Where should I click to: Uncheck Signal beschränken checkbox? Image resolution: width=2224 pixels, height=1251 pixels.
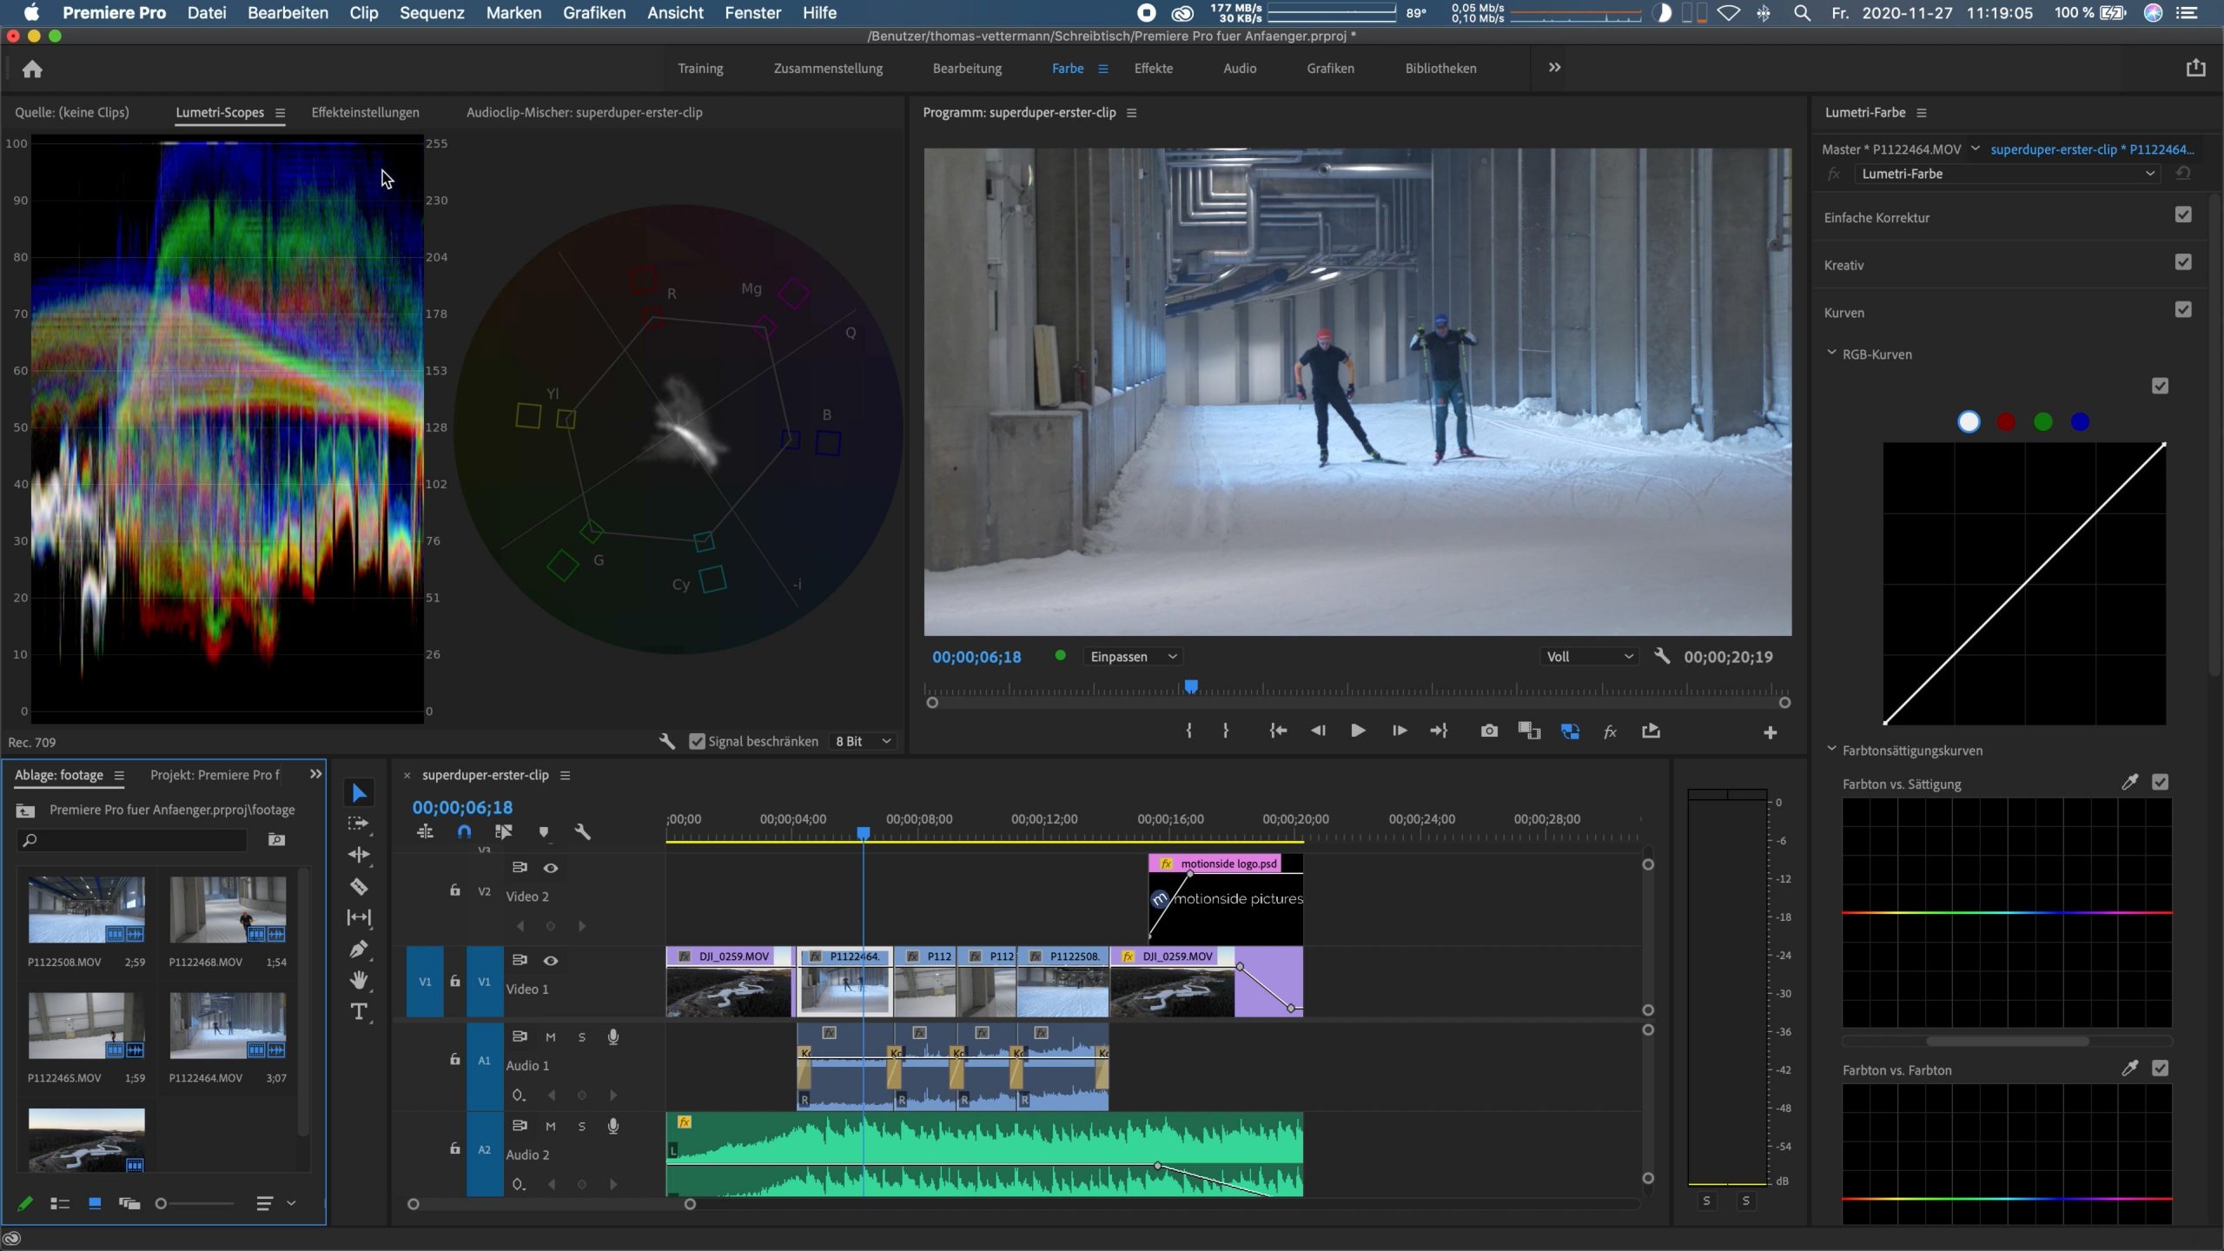pyautogui.click(x=697, y=741)
